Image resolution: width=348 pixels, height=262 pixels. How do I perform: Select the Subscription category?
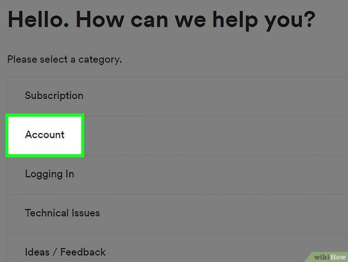coord(178,96)
